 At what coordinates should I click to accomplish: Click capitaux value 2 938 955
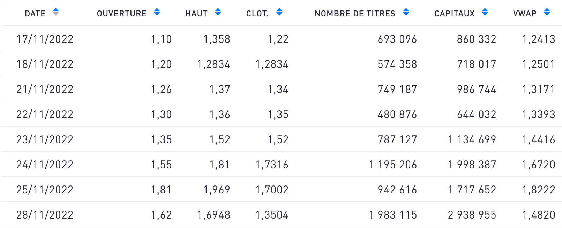[472, 215]
